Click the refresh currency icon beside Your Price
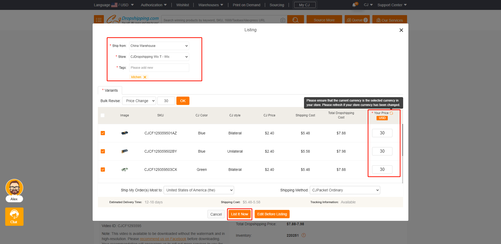Screen dimensions: 501x244 coord(391,113)
